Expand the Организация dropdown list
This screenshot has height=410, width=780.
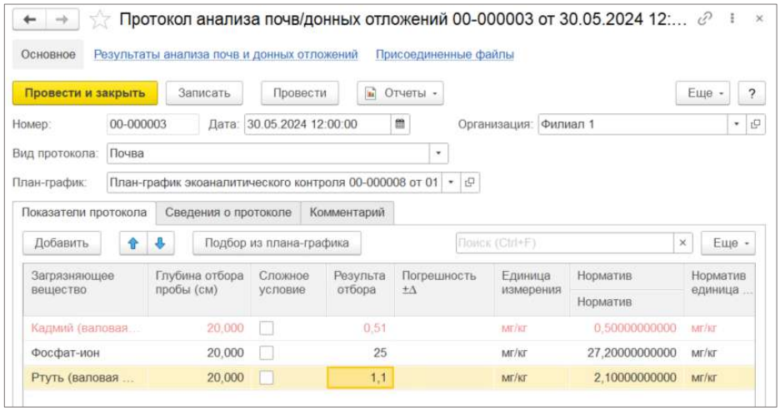[x=737, y=124]
